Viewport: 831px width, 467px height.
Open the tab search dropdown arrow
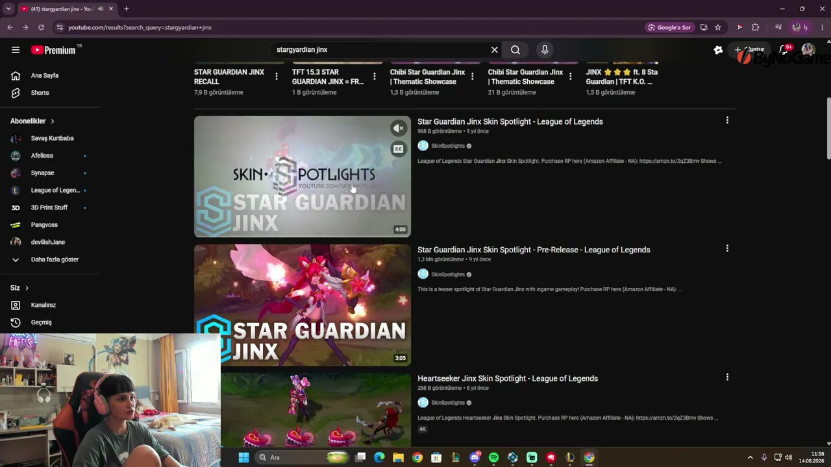tap(8, 9)
